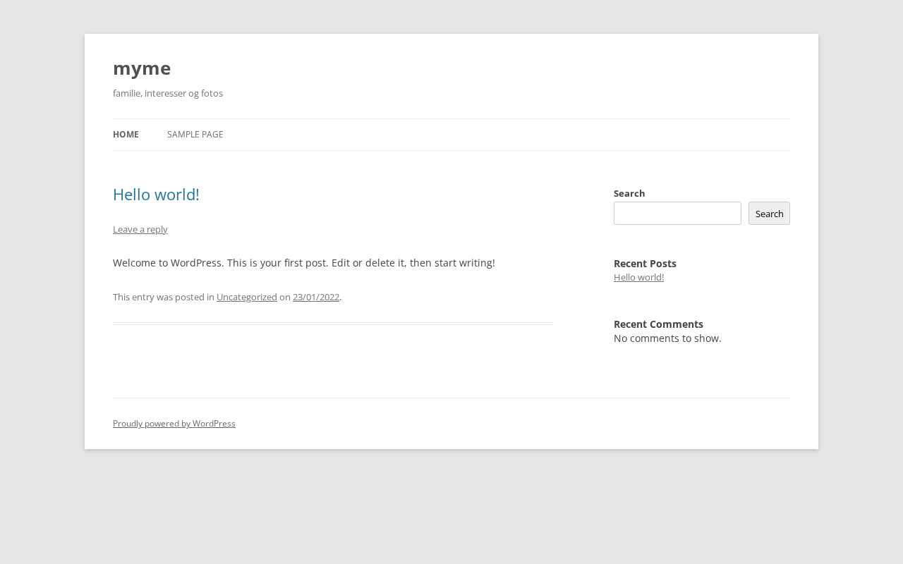Image resolution: width=903 pixels, height=564 pixels.
Task: Focus the sidebar search text field
Action: [x=677, y=214]
